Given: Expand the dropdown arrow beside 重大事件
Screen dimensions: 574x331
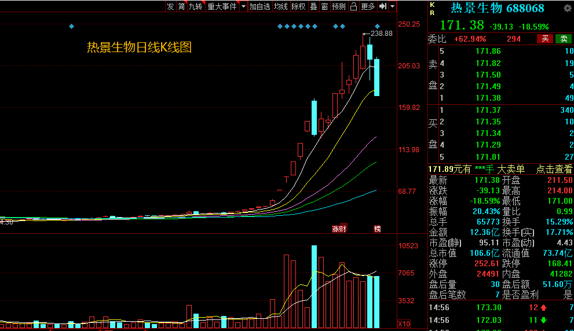Looking at the screenshot, I should click(x=243, y=6).
